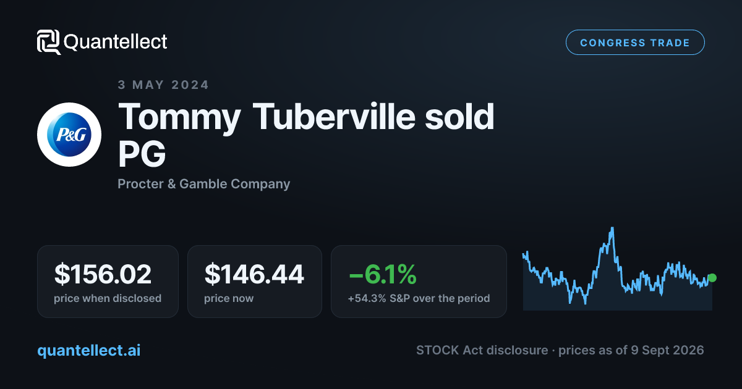Viewport: 742px width, 389px height.
Task: Click the price when disclosed caption
Action: 108,298
